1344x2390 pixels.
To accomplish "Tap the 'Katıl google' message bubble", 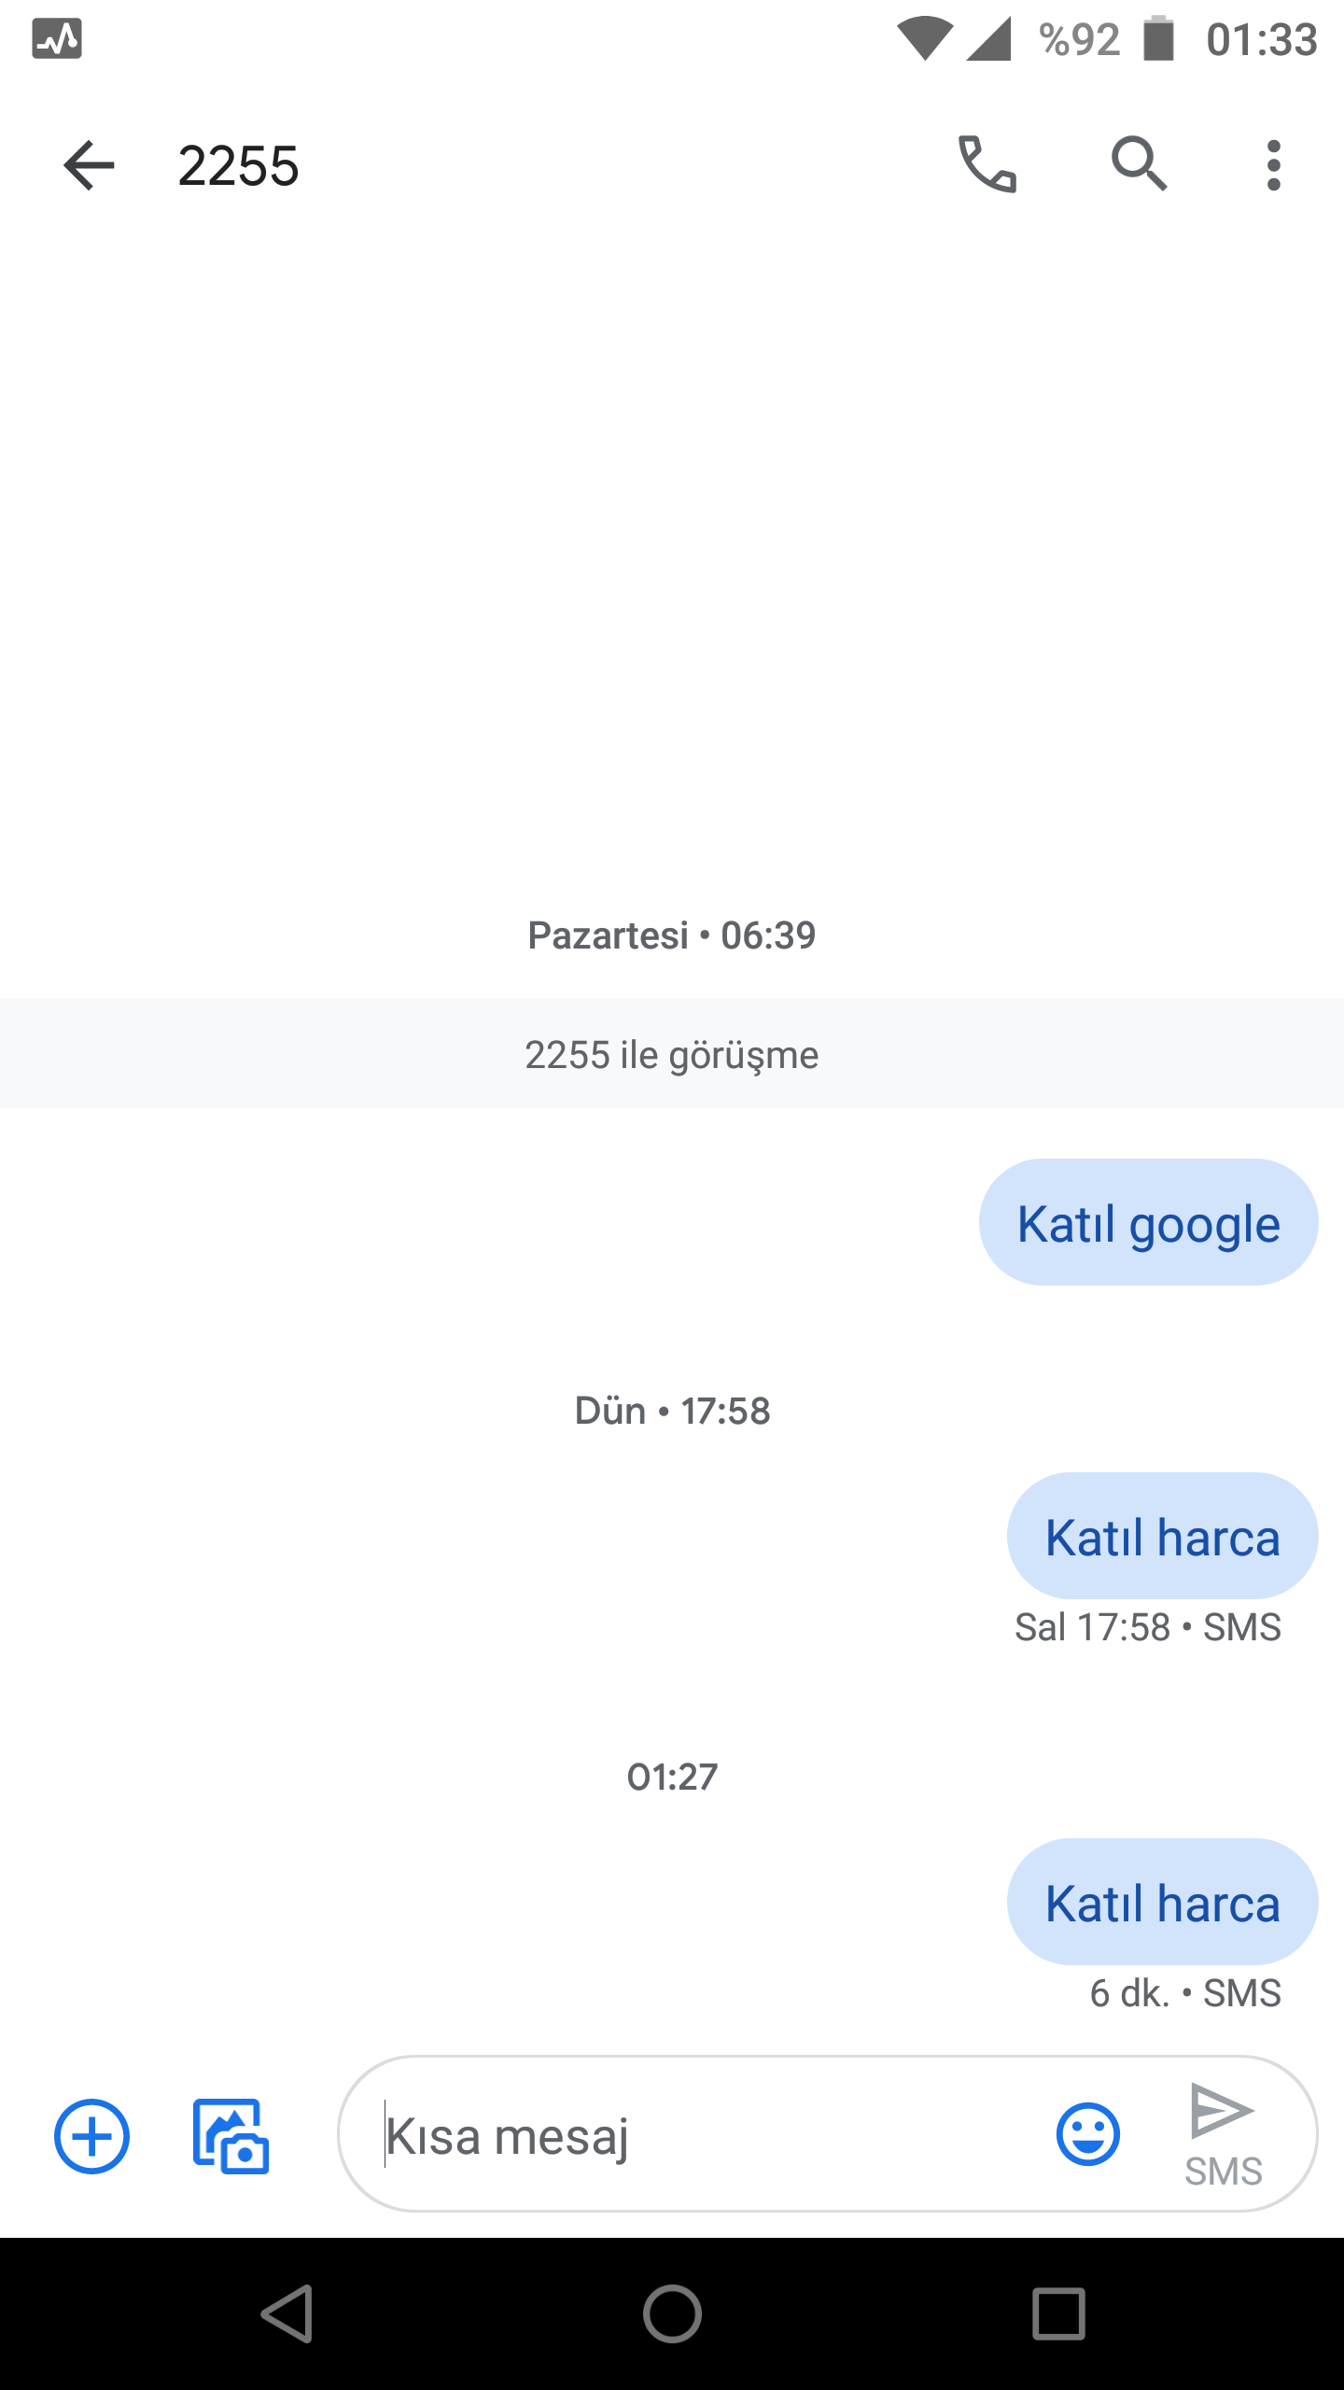I will pos(1148,1223).
